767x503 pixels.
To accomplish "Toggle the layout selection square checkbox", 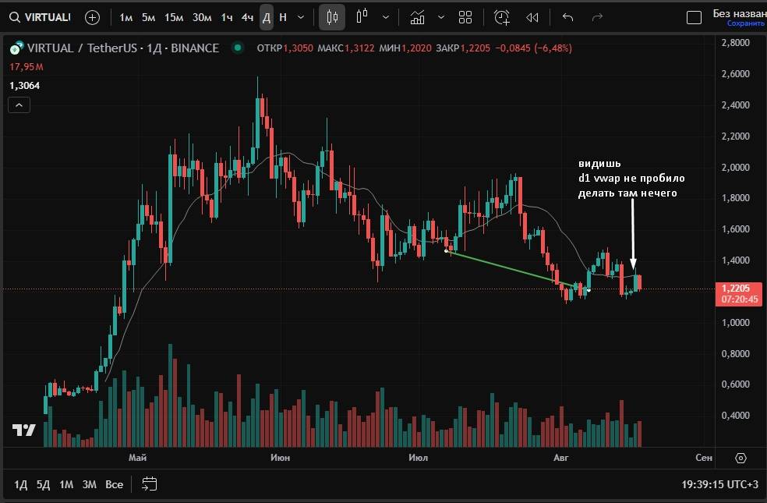I will [693, 18].
